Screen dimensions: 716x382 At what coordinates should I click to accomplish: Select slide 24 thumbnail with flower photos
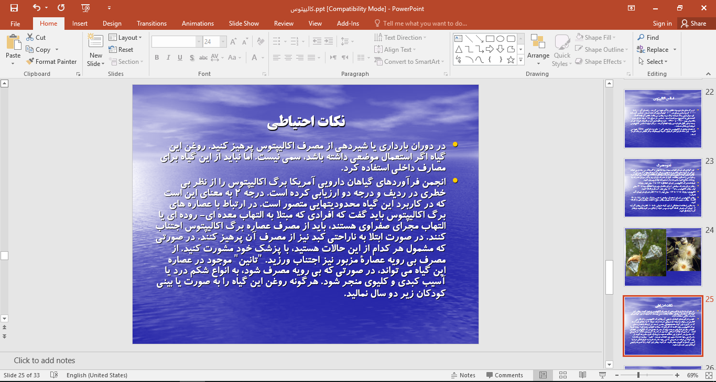pyautogui.click(x=663, y=256)
